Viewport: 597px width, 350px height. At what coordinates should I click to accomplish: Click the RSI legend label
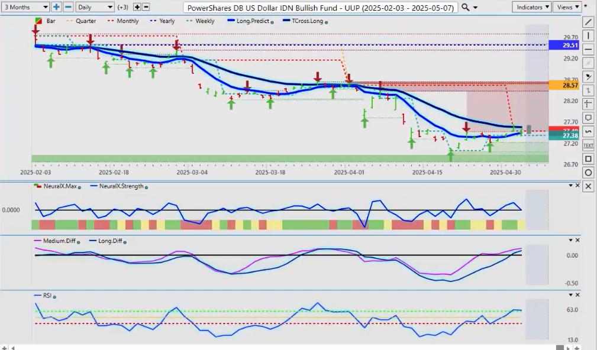(x=47, y=296)
